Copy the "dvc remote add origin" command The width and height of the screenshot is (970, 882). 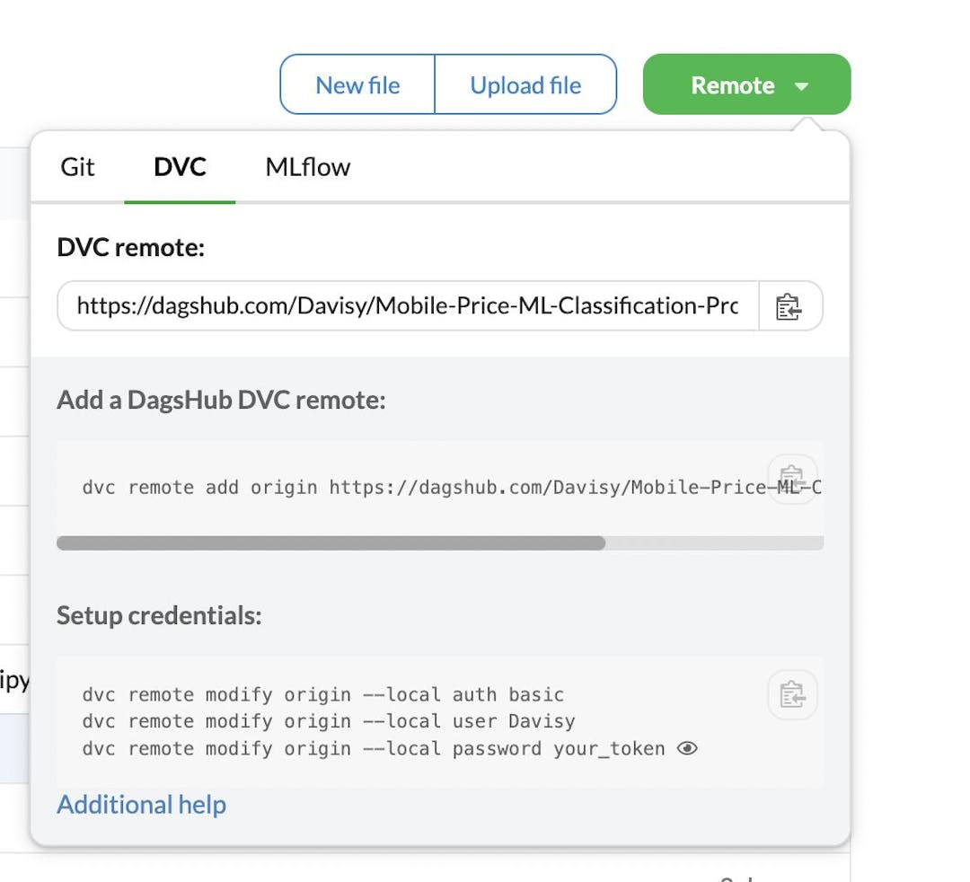[792, 477]
